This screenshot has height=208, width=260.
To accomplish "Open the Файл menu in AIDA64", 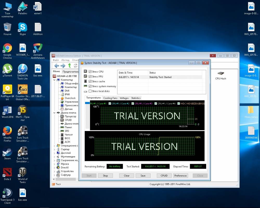I will (56, 60).
